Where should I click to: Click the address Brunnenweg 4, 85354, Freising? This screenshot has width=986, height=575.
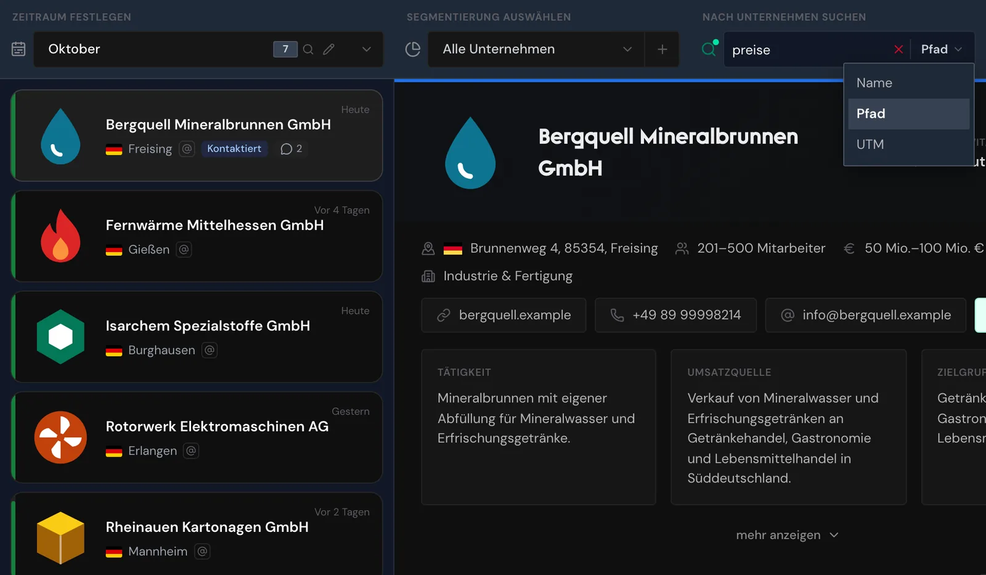[564, 248]
